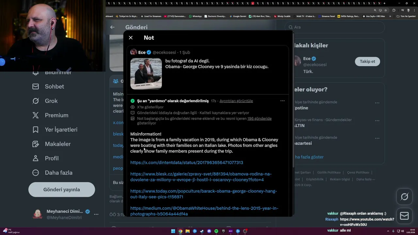Screen dimensions: 418x235
Task: Open Yer İşaretleri bookmark icon
Action: pos(36,130)
